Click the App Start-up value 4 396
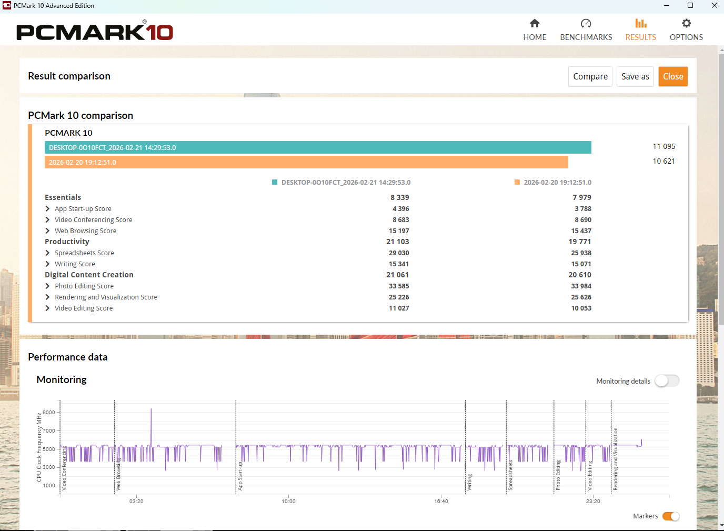This screenshot has height=531, width=724. click(x=400, y=209)
